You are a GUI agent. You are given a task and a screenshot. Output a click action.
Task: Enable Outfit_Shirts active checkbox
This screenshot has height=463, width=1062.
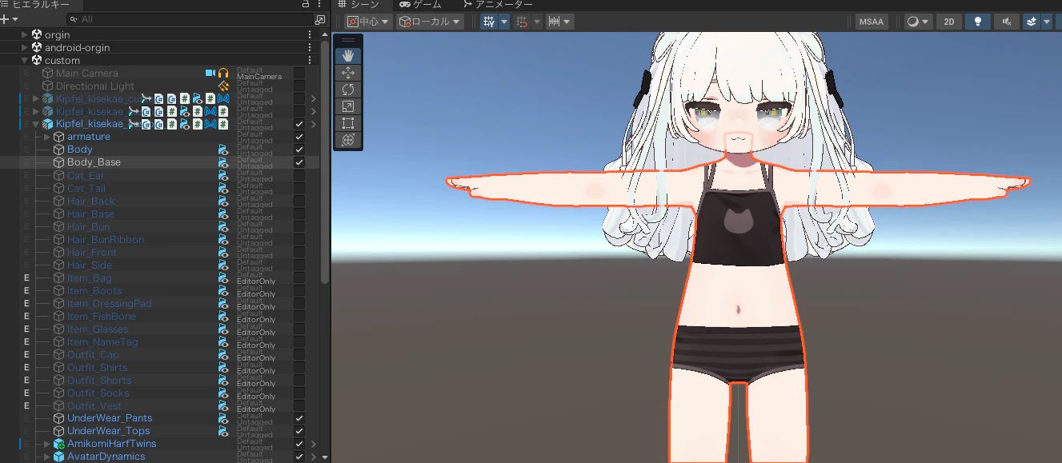pyautogui.click(x=299, y=367)
